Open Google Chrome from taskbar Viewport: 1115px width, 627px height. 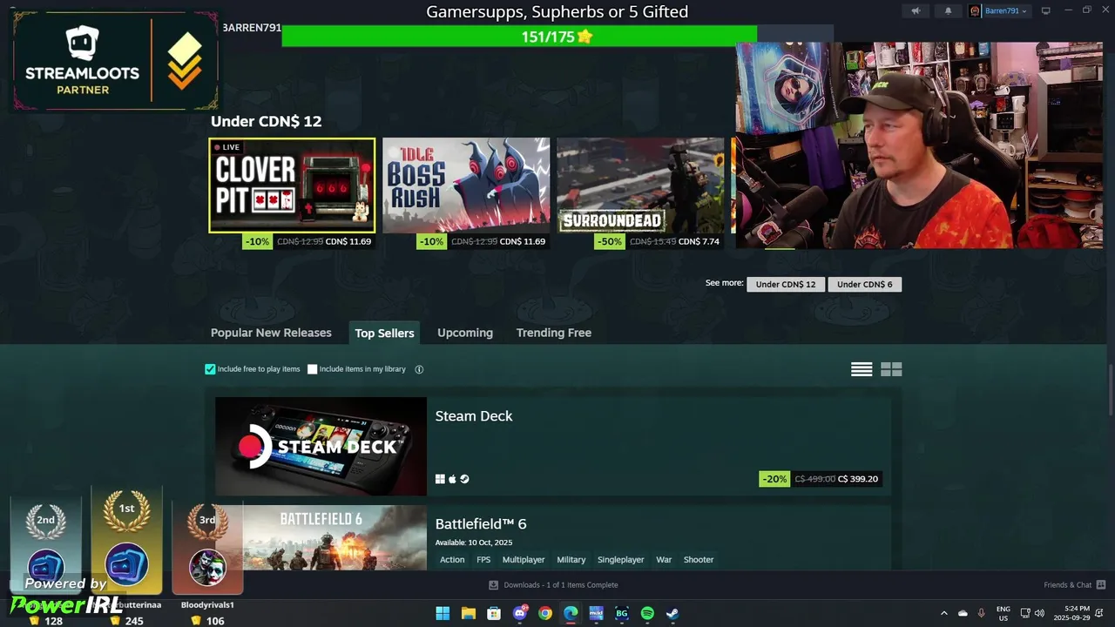545,613
